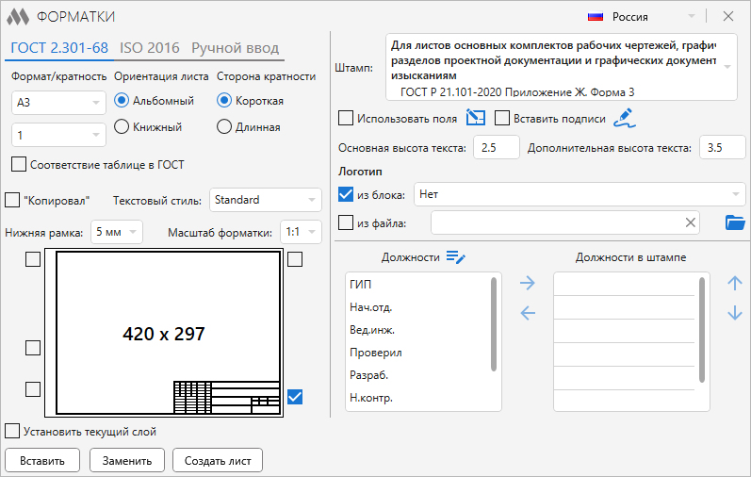Open the margins settings icon next to Использовать поля

[x=476, y=118]
